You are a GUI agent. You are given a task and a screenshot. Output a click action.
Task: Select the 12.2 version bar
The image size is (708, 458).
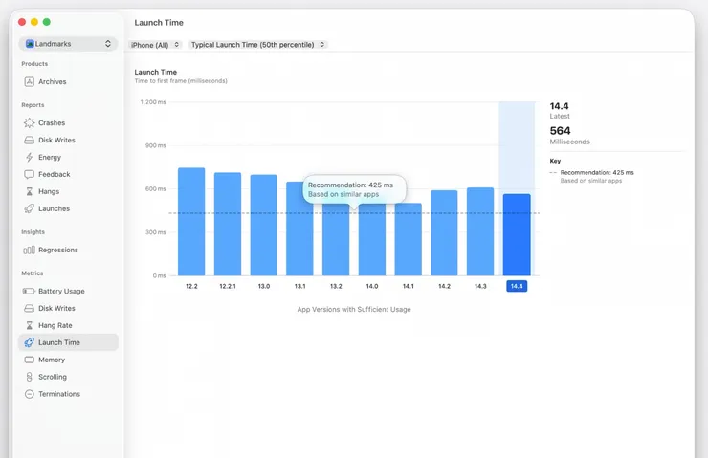[x=191, y=222]
